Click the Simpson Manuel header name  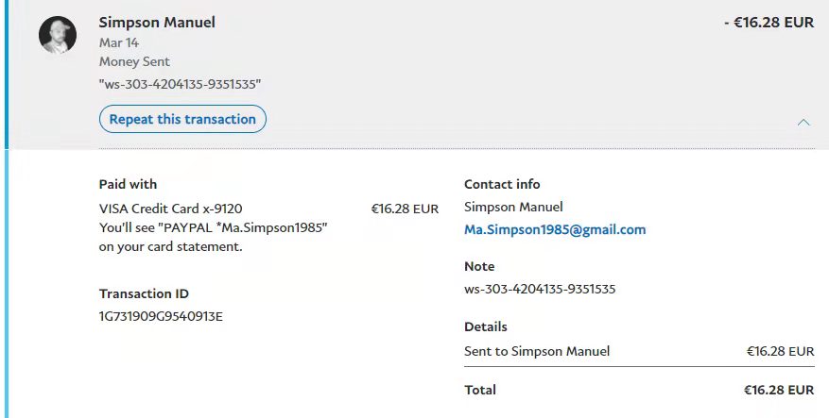157,22
